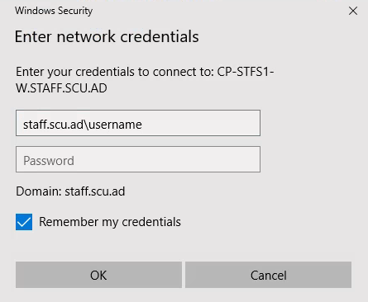Image resolution: width=368 pixels, height=302 pixels.
Task: Click the X icon in title bar
Action: [x=353, y=11]
